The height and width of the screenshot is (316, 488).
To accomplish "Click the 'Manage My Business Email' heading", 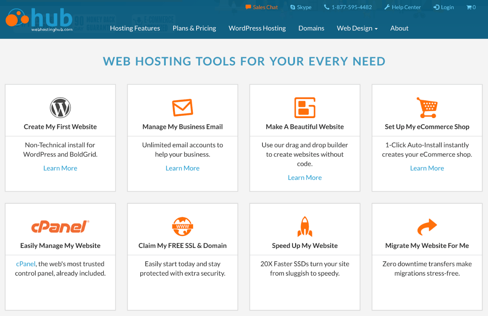I will (x=183, y=127).
